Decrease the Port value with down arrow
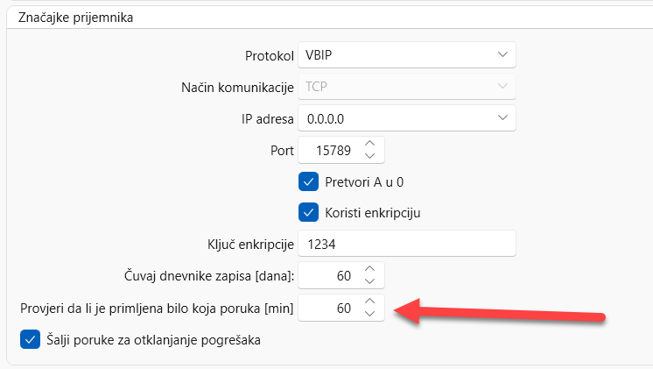The width and height of the screenshot is (653, 369). 369,157
